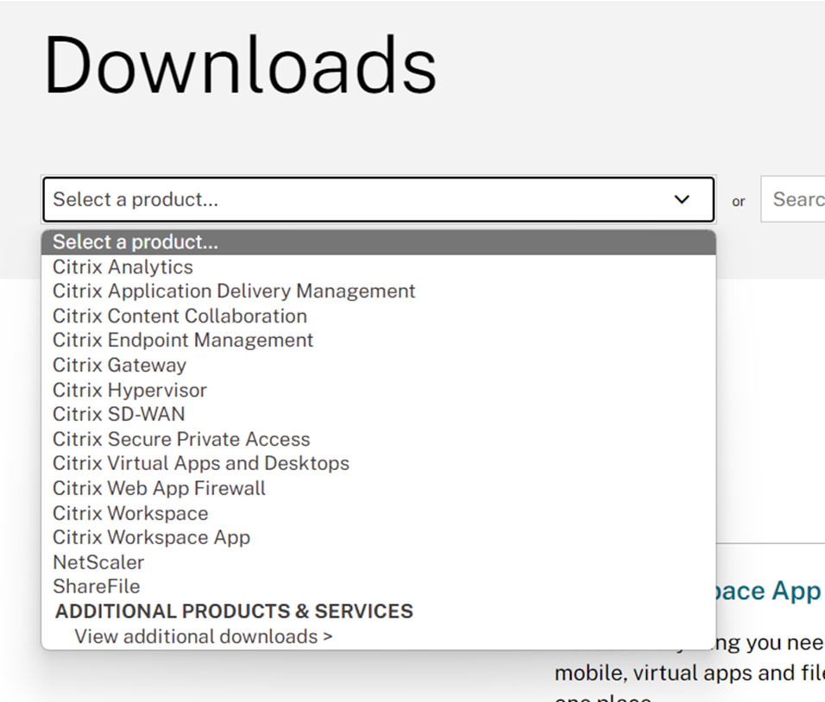This screenshot has height=702, width=825.
Task: Choose Citrix Gateway from the dropdown
Action: tap(378, 365)
